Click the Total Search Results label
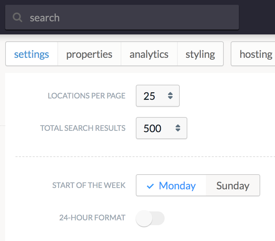275x241 pixels. click(83, 128)
